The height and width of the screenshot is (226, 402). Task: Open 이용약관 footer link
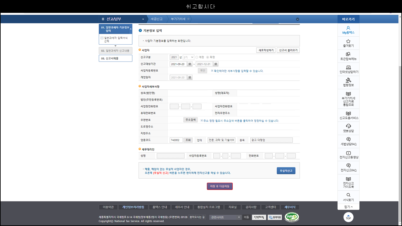click(108, 207)
